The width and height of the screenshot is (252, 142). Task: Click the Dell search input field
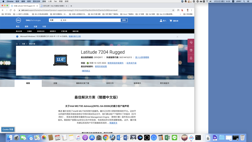pos(91,20)
